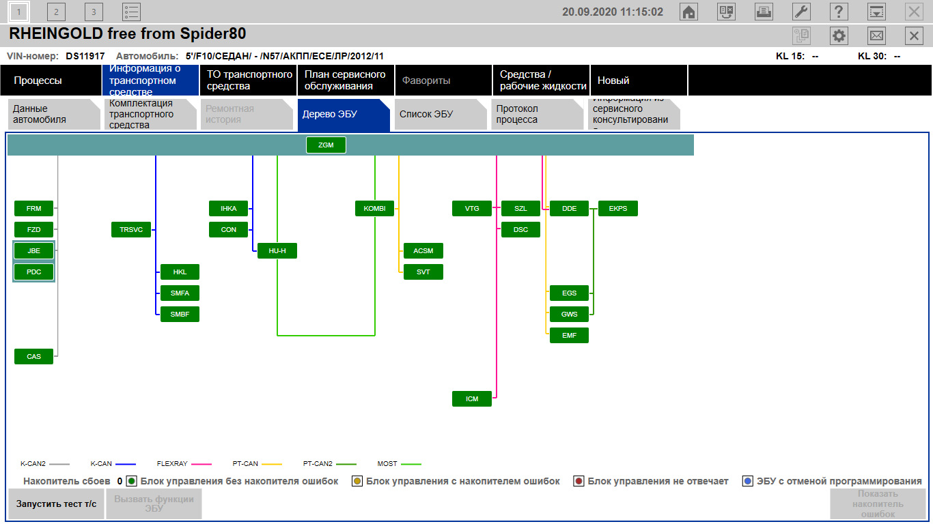The image size is (933, 524).
Task: Close the RHEINGOLD session panel
Action: click(914, 35)
